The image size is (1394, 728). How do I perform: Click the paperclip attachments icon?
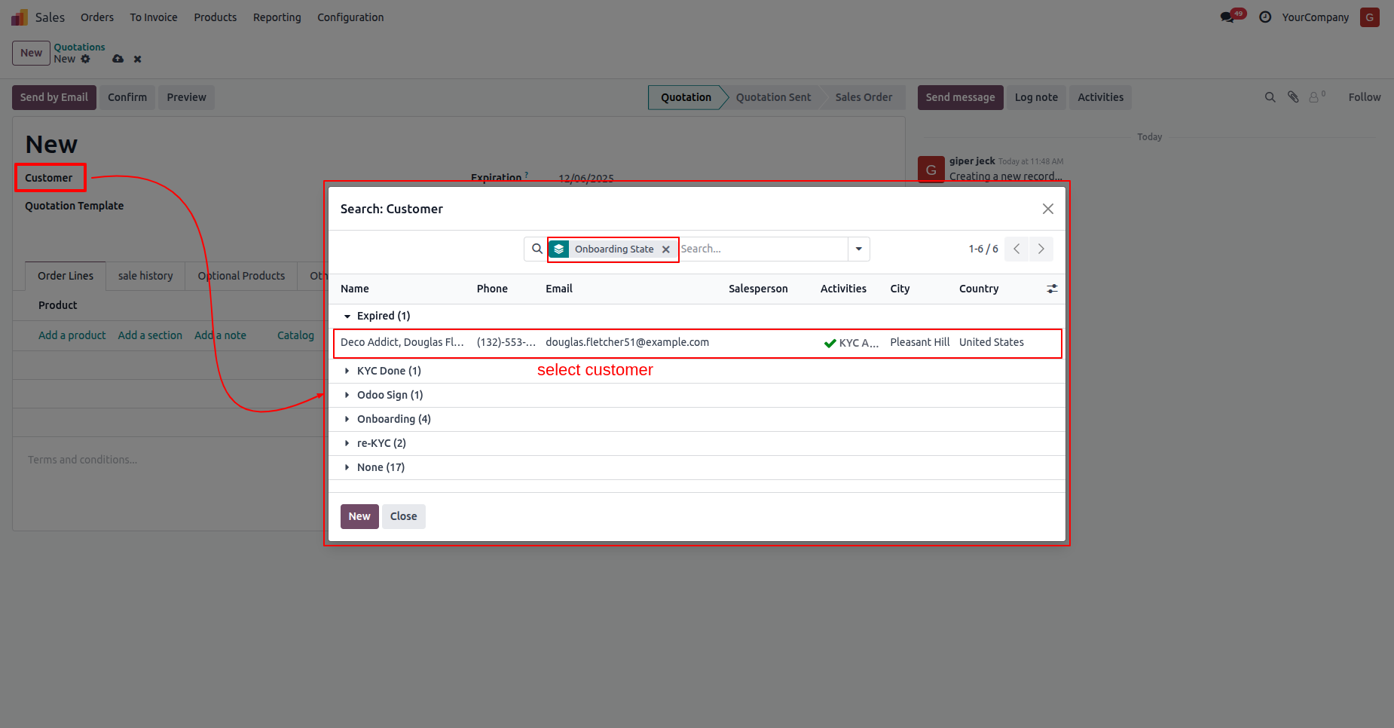[1293, 97]
